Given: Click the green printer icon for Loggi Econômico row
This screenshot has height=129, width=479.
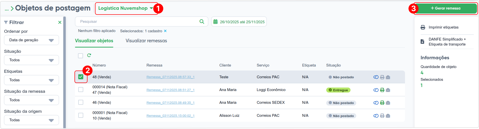Looking at the screenshot, I should pyautogui.click(x=382, y=90).
